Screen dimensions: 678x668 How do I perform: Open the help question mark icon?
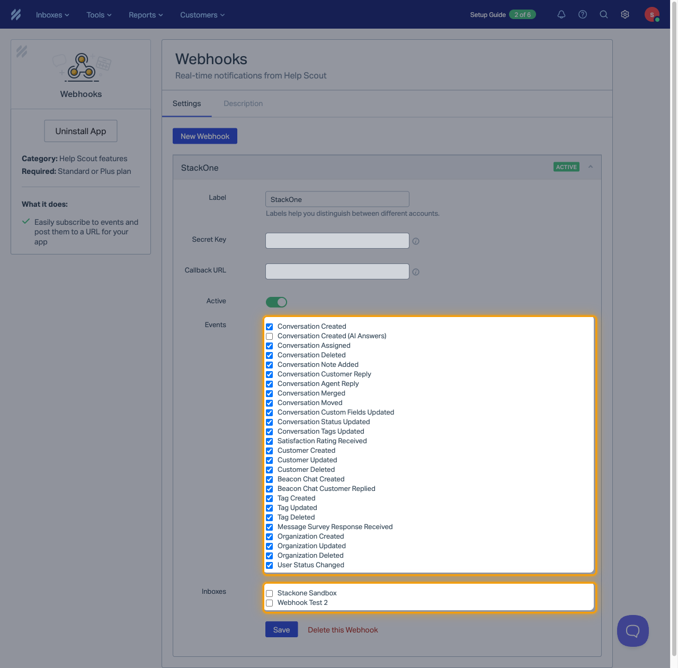(x=583, y=15)
